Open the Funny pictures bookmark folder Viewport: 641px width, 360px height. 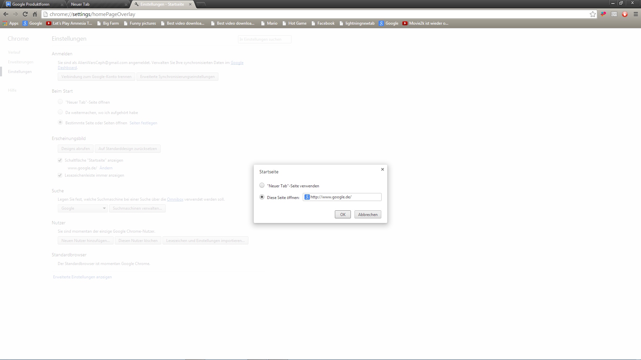pos(140,23)
